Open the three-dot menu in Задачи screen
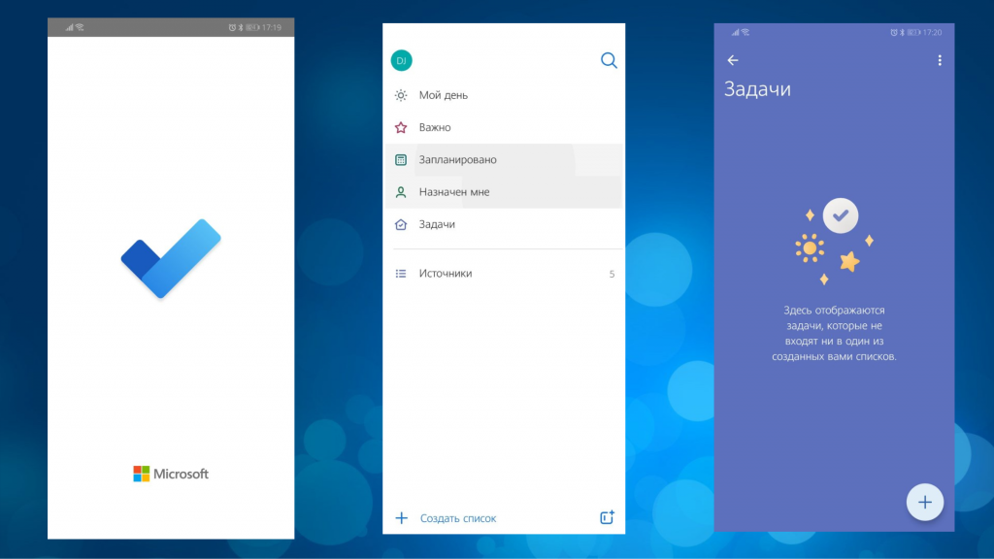This screenshot has height=559, width=994. tap(940, 60)
